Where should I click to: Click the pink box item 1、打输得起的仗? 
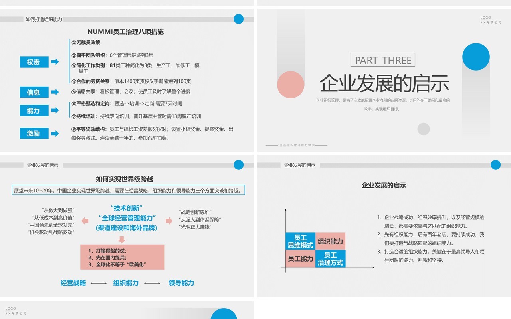(107, 251)
